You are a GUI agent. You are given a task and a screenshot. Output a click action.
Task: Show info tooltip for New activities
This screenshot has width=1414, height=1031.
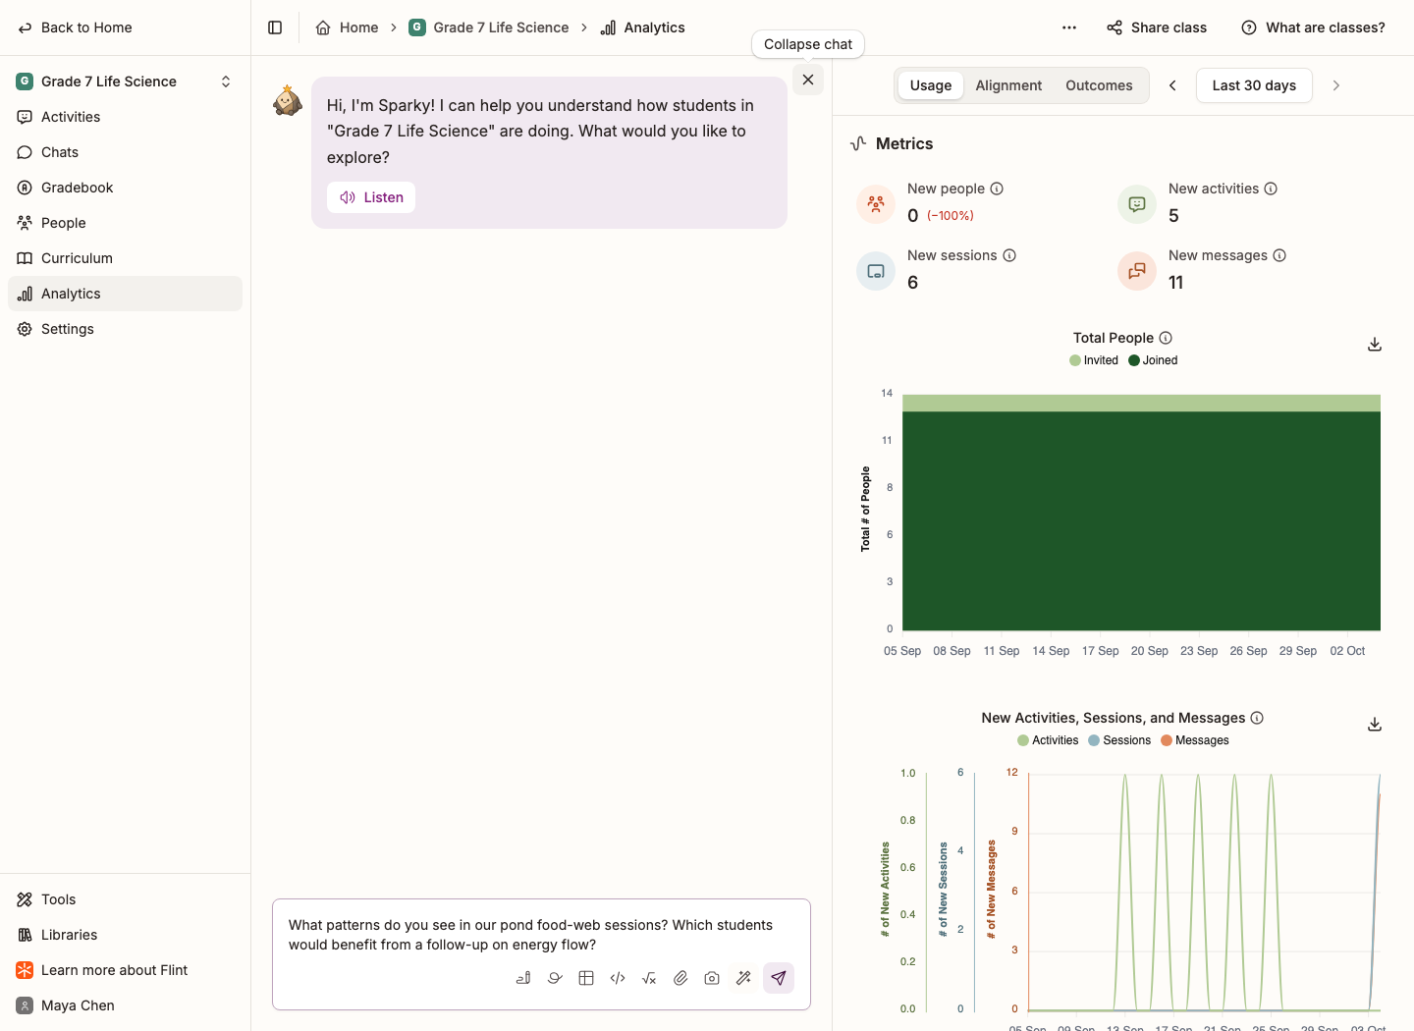coord(1271,189)
